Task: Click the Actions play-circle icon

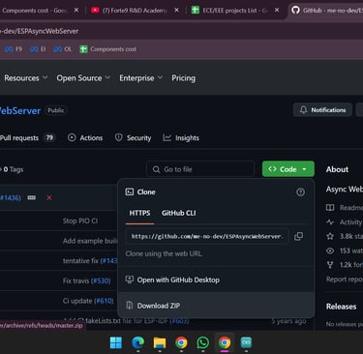Action: point(72,137)
